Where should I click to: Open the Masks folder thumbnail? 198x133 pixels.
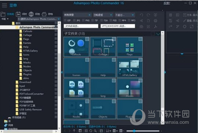pos(130,89)
